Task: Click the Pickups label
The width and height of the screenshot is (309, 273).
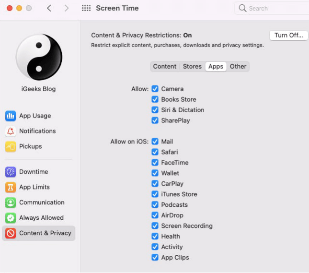Action: coord(31,146)
